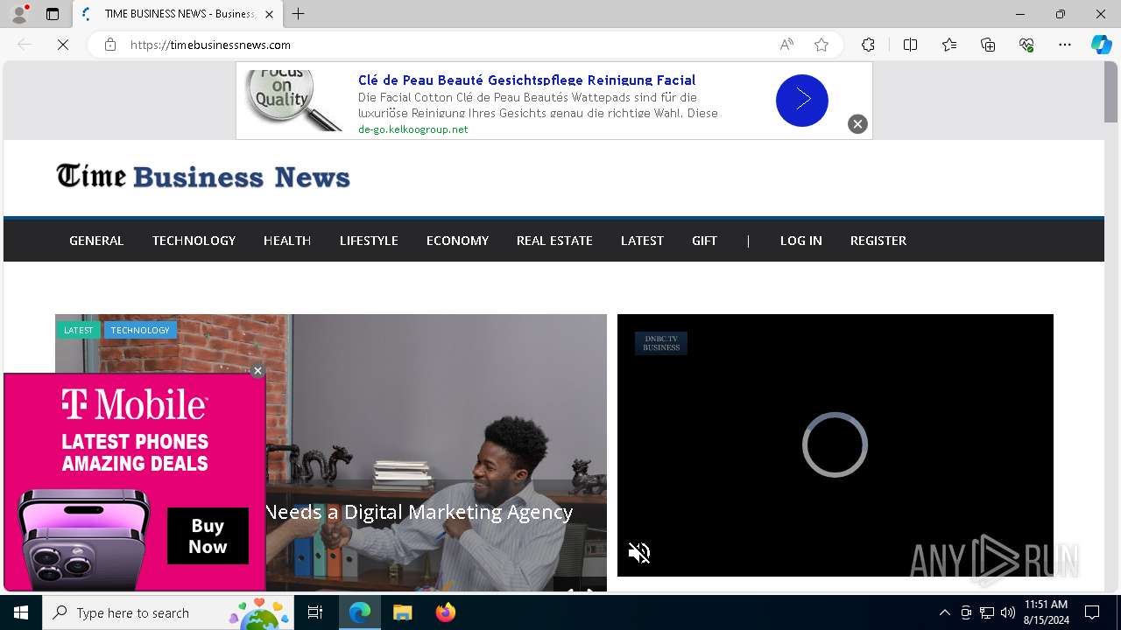Open the REAL ESTATE menu

click(x=554, y=241)
